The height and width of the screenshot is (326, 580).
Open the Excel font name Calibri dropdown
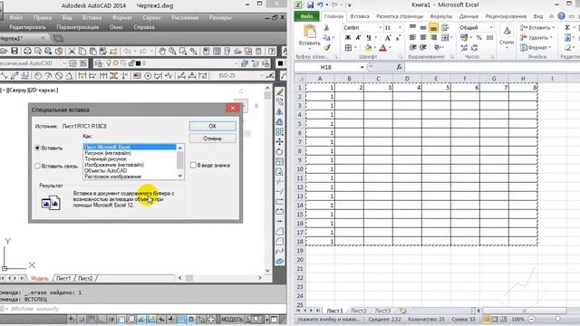(380, 28)
